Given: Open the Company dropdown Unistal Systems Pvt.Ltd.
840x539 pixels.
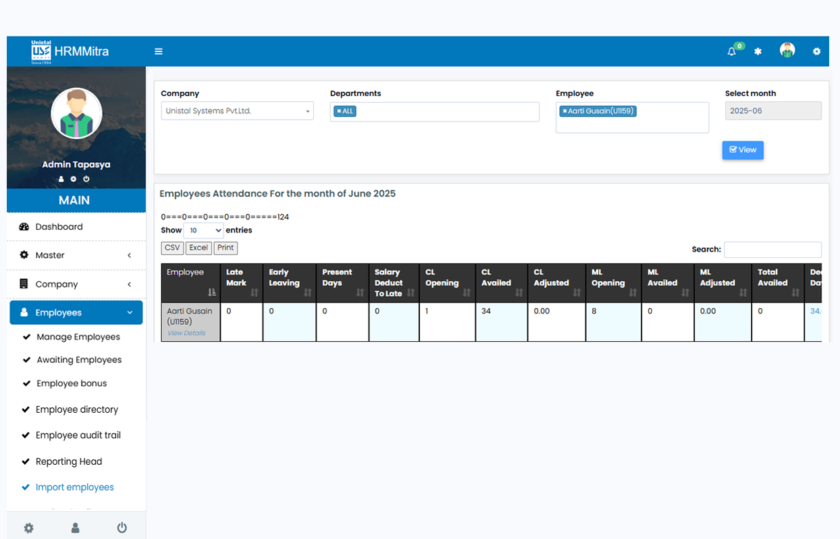Looking at the screenshot, I should point(237,111).
